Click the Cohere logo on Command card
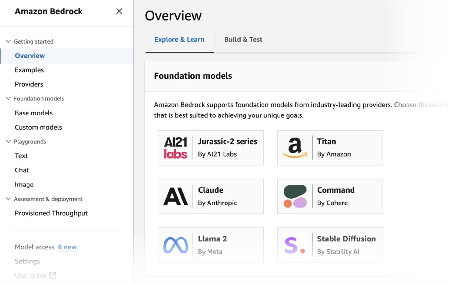 295,197
